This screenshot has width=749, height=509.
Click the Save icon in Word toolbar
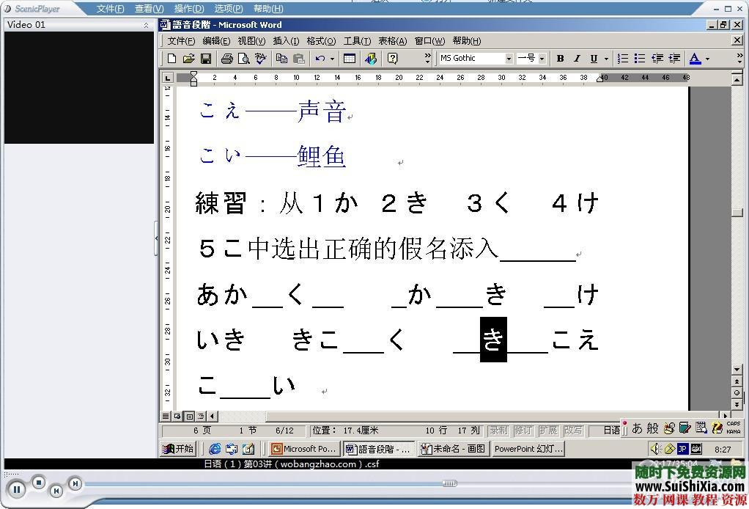tap(206, 59)
